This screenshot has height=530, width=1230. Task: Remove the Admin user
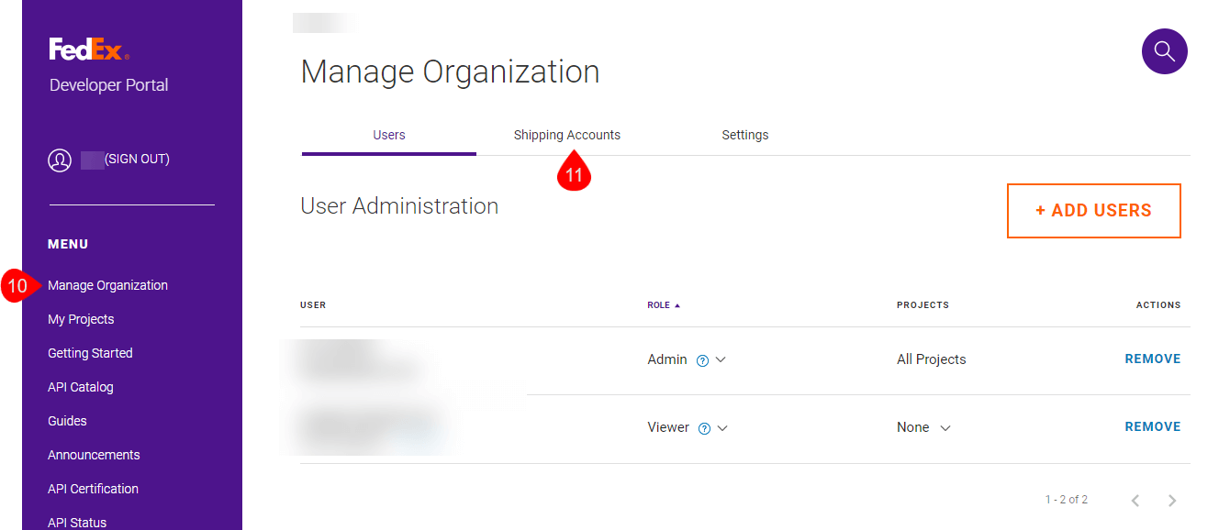coord(1152,359)
